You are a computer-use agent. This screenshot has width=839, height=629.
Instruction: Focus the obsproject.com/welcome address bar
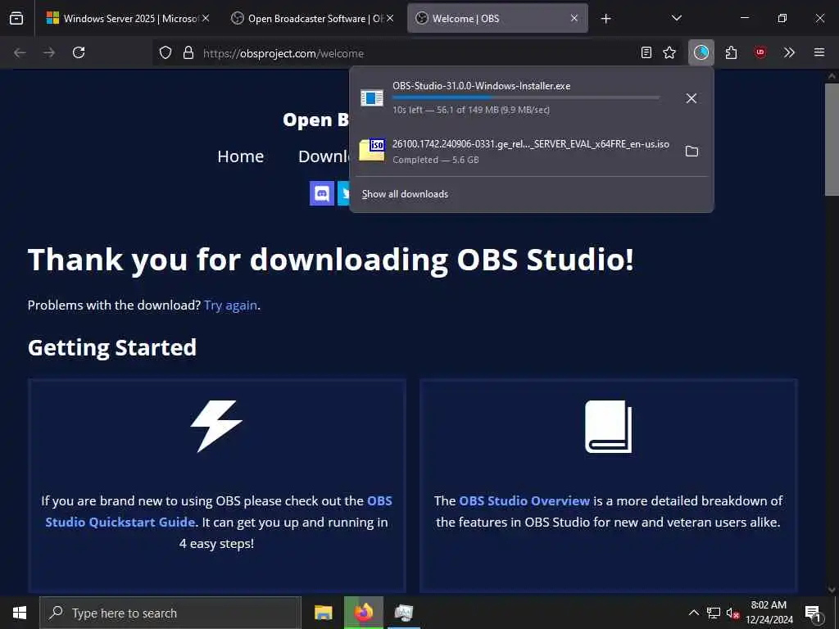coord(417,53)
